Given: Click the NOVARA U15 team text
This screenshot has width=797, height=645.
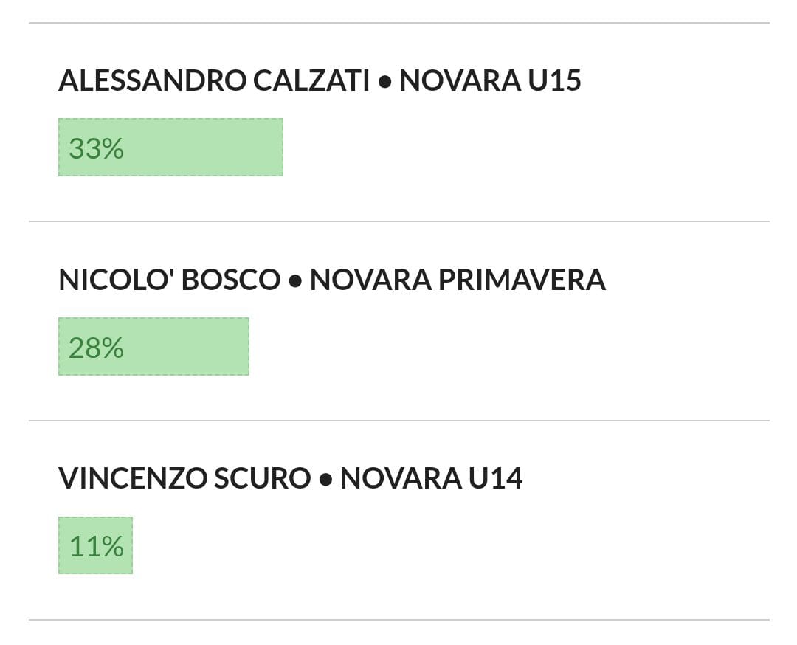Looking at the screenshot, I should pyautogui.click(x=490, y=80).
